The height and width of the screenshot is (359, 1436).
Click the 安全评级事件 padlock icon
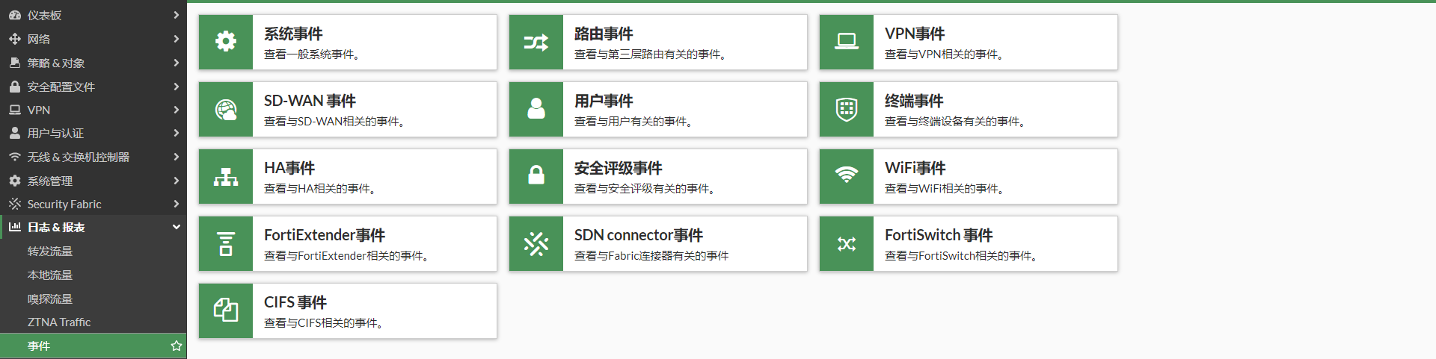(536, 176)
